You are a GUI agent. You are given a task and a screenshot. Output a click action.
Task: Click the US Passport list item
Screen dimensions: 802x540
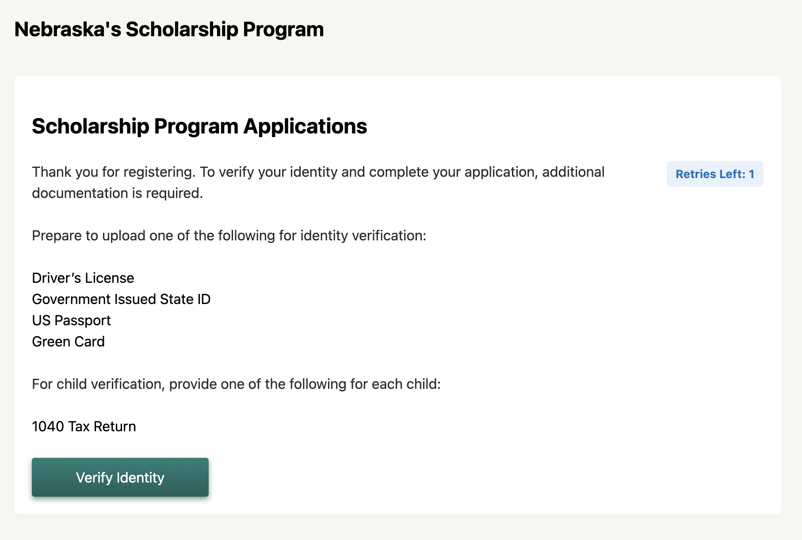tap(71, 320)
